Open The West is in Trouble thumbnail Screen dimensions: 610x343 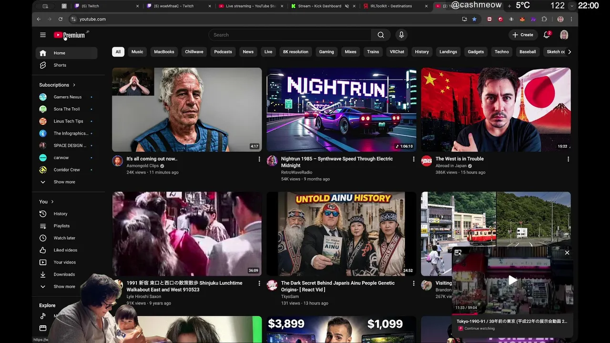coord(496,110)
